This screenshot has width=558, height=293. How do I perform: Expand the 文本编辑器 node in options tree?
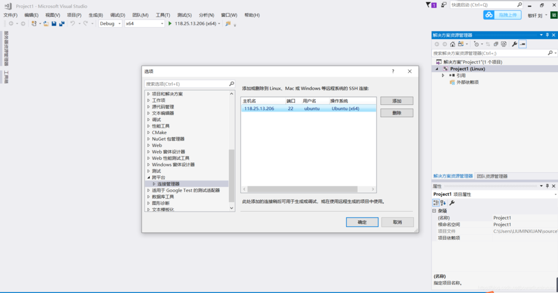pyautogui.click(x=149, y=113)
